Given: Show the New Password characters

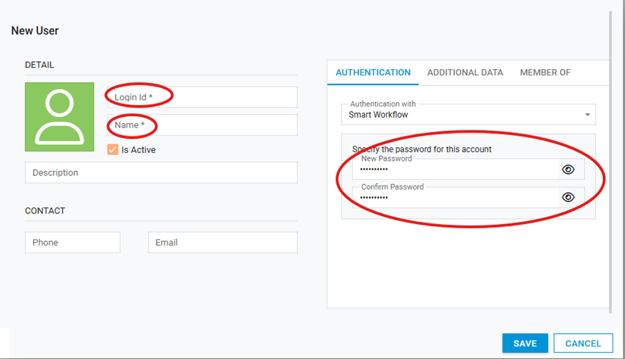Looking at the screenshot, I should [568, 170].
